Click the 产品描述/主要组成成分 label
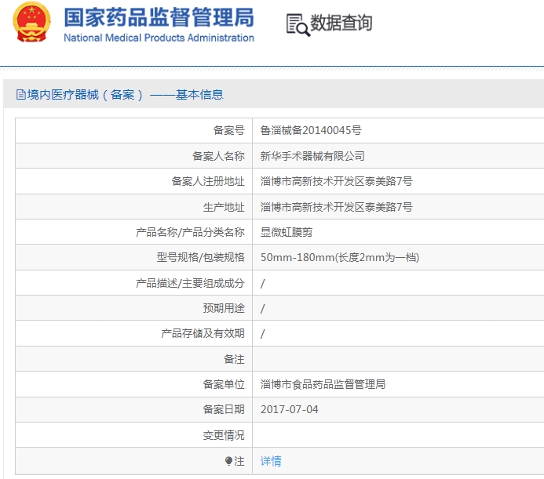Screen dimensions: 544x479 pos(190,283)
